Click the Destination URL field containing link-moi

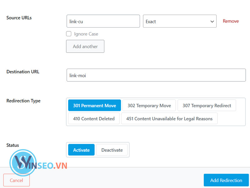click(x=156, y=75)
